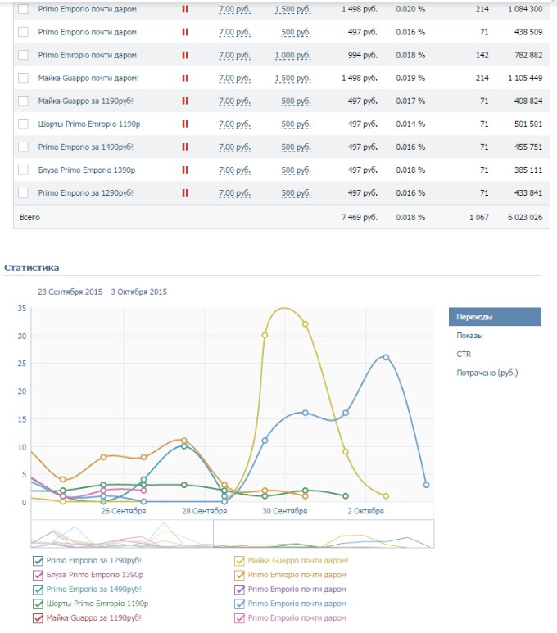Open table ad link Блуза Primo Emporio 1390р
Image resolution: width=557 pixels, height=633 pixels.
pos(87,170)
